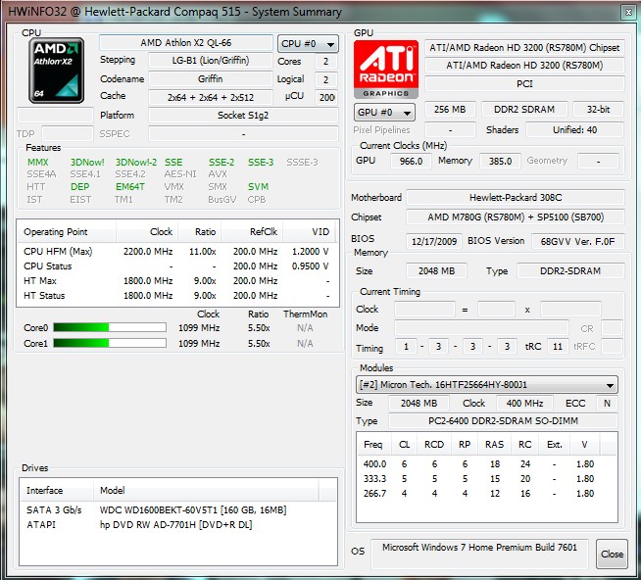Viewport: 641px width, 580px height.
Task: Select the 266.7 frequency timing row
Action: (x=486, y=494)
